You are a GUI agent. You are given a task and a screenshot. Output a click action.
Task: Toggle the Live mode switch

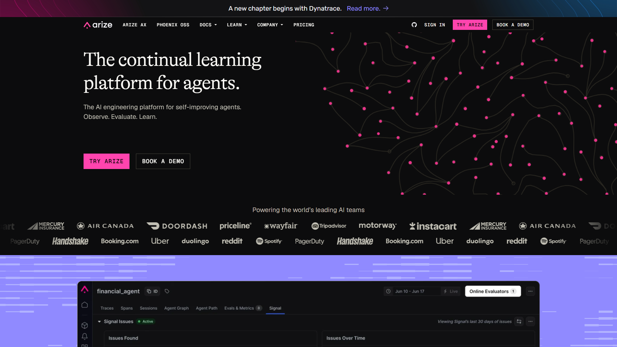451,291
